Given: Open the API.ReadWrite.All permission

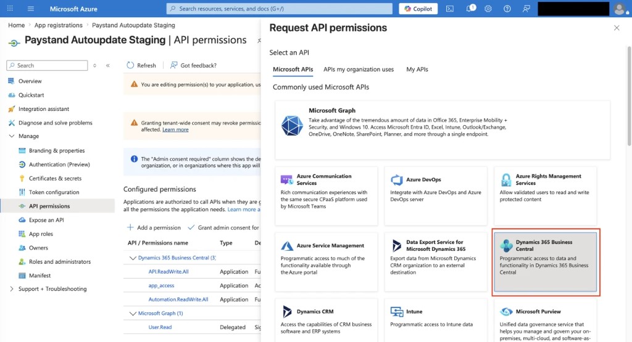Looking at the screenshot, I should pyautogui.click(x=168, y=272).
